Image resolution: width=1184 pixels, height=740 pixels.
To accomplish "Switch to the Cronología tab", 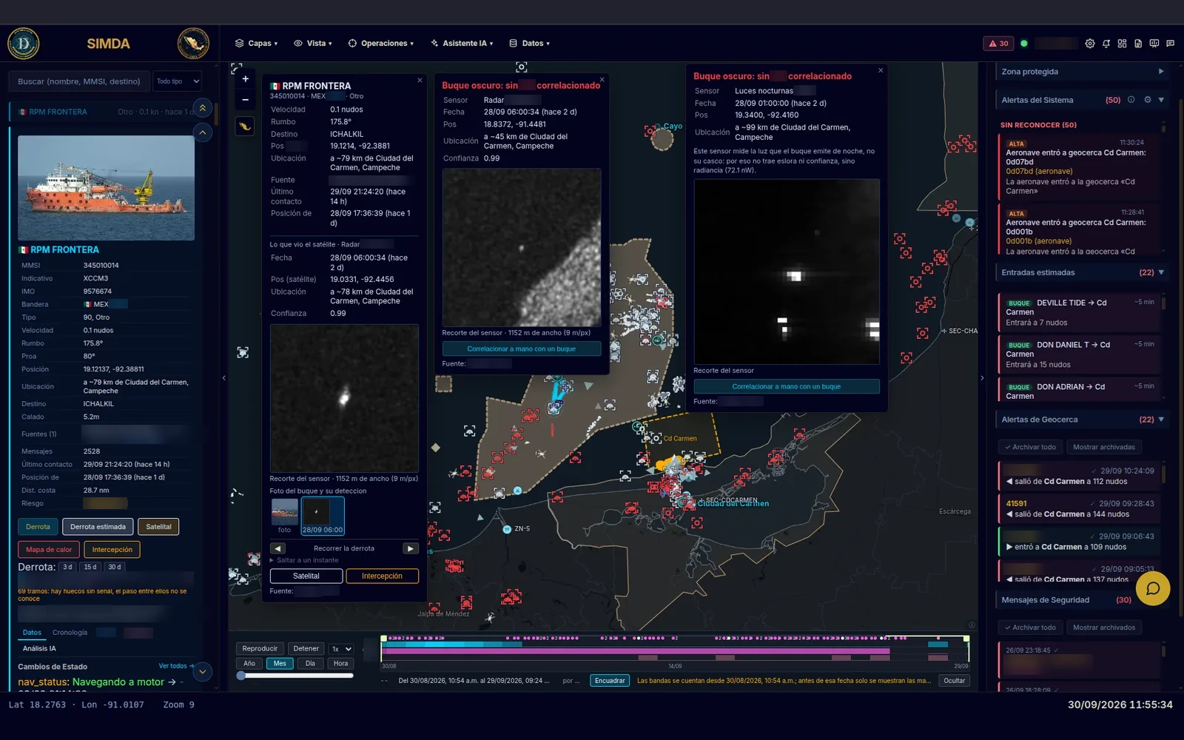I will (x=70, y=633).
